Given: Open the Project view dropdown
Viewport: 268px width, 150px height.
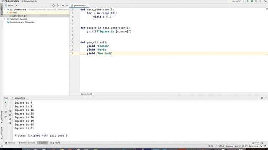Looking at the screenshot, I should click(11, 5).
